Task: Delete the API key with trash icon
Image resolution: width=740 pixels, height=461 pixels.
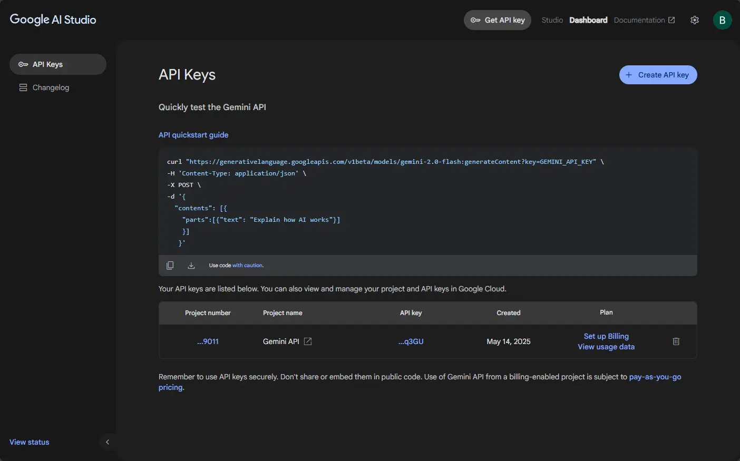Action: coord(676,341)
